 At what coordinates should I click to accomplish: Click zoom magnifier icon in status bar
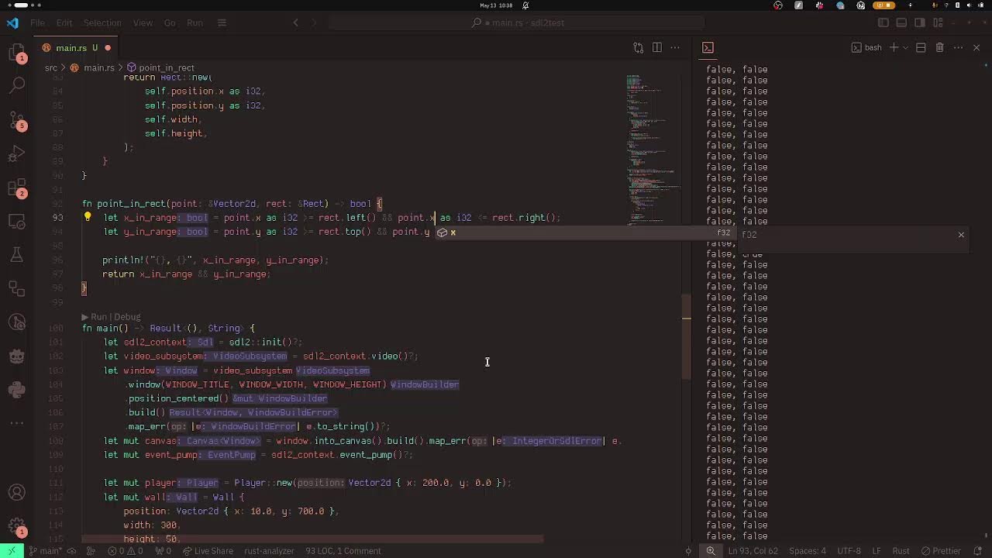tap(711, 551)
